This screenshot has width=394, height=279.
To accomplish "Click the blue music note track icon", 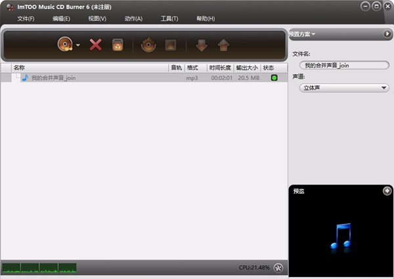I will point(25,77).
